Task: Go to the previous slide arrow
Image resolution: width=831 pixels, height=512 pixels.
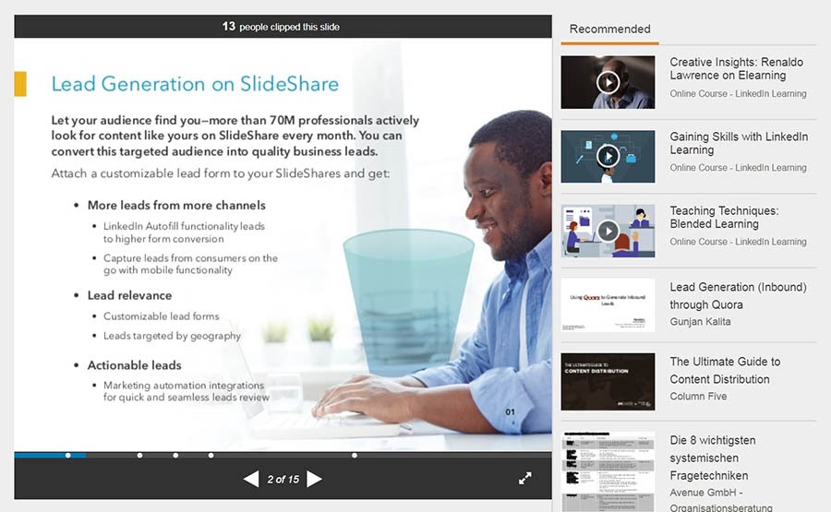Action: pos(250,479)
